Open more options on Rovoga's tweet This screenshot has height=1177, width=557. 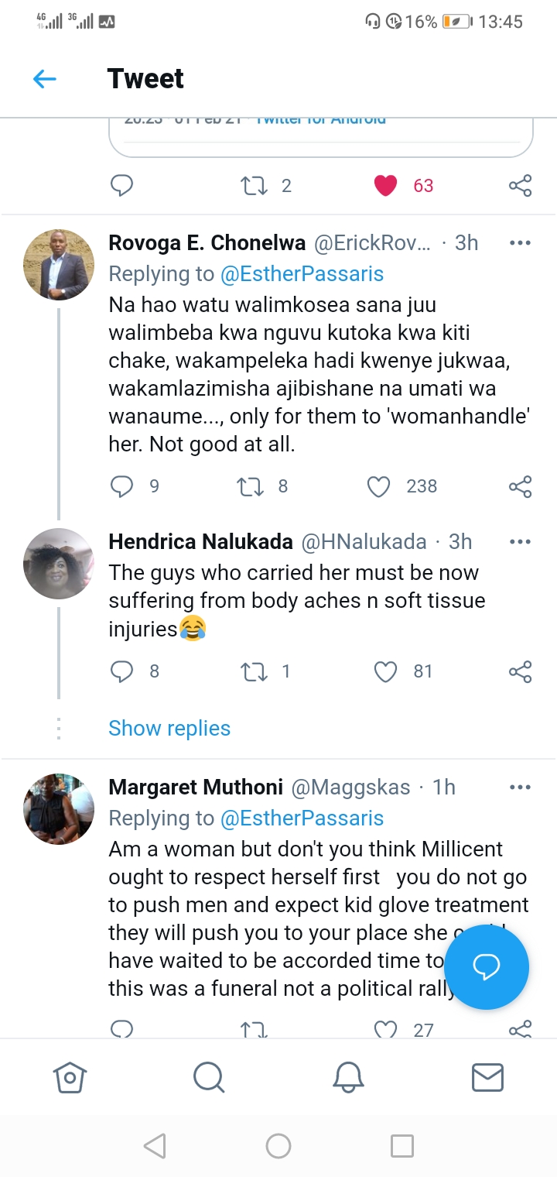(x=520, y=243)
